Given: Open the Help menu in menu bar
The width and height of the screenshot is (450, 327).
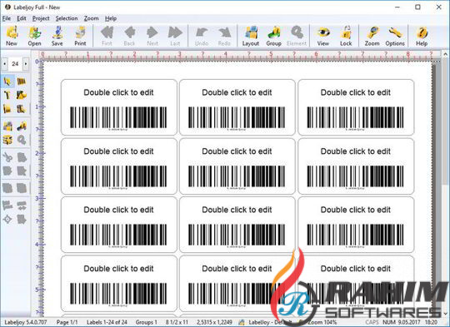Looking at the screenshot, I should (x=111, y=18).
